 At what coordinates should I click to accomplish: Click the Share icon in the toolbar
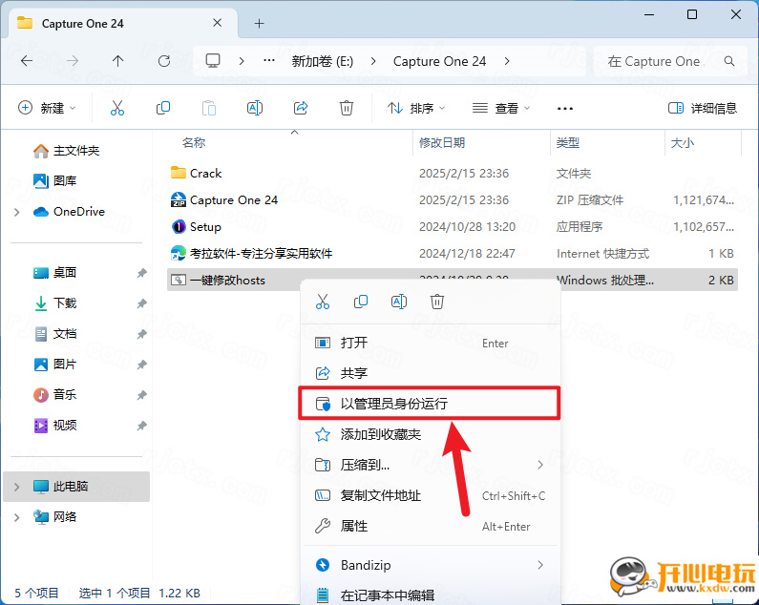[301, 108]
